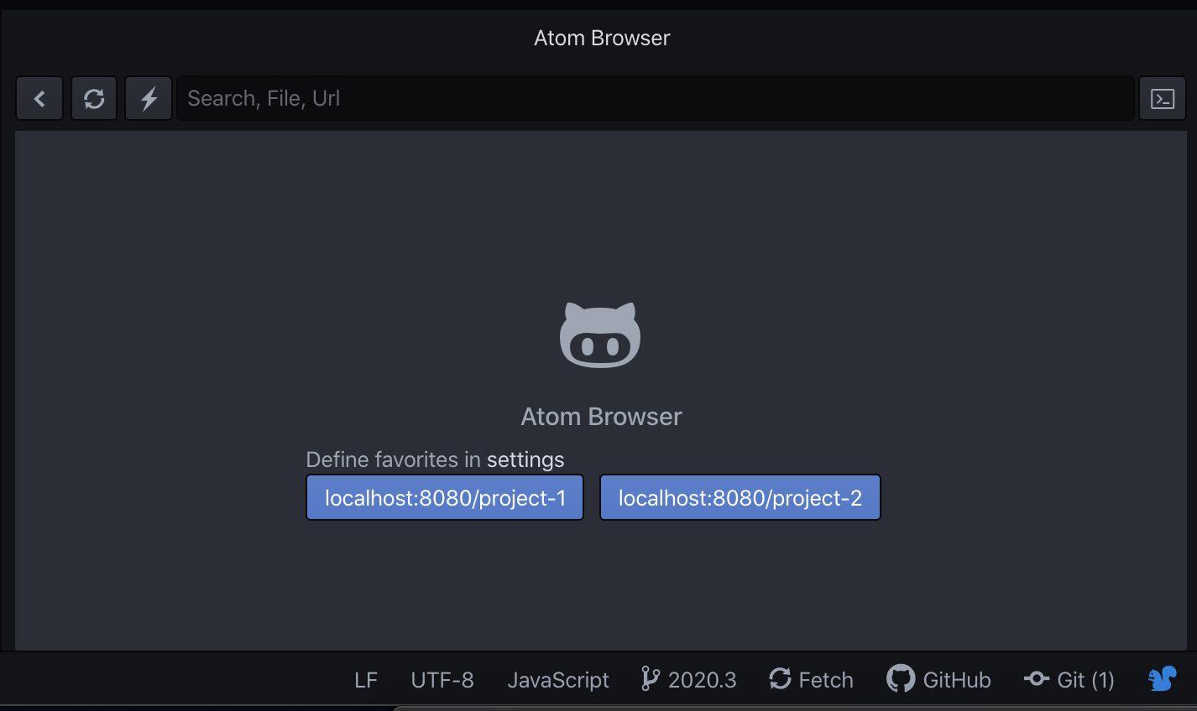Change UTF-8 encoding in status bar
This screenshot has width=1197, height=711.
442,680
